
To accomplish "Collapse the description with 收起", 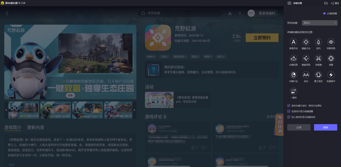I will click(x=11, y=165).
